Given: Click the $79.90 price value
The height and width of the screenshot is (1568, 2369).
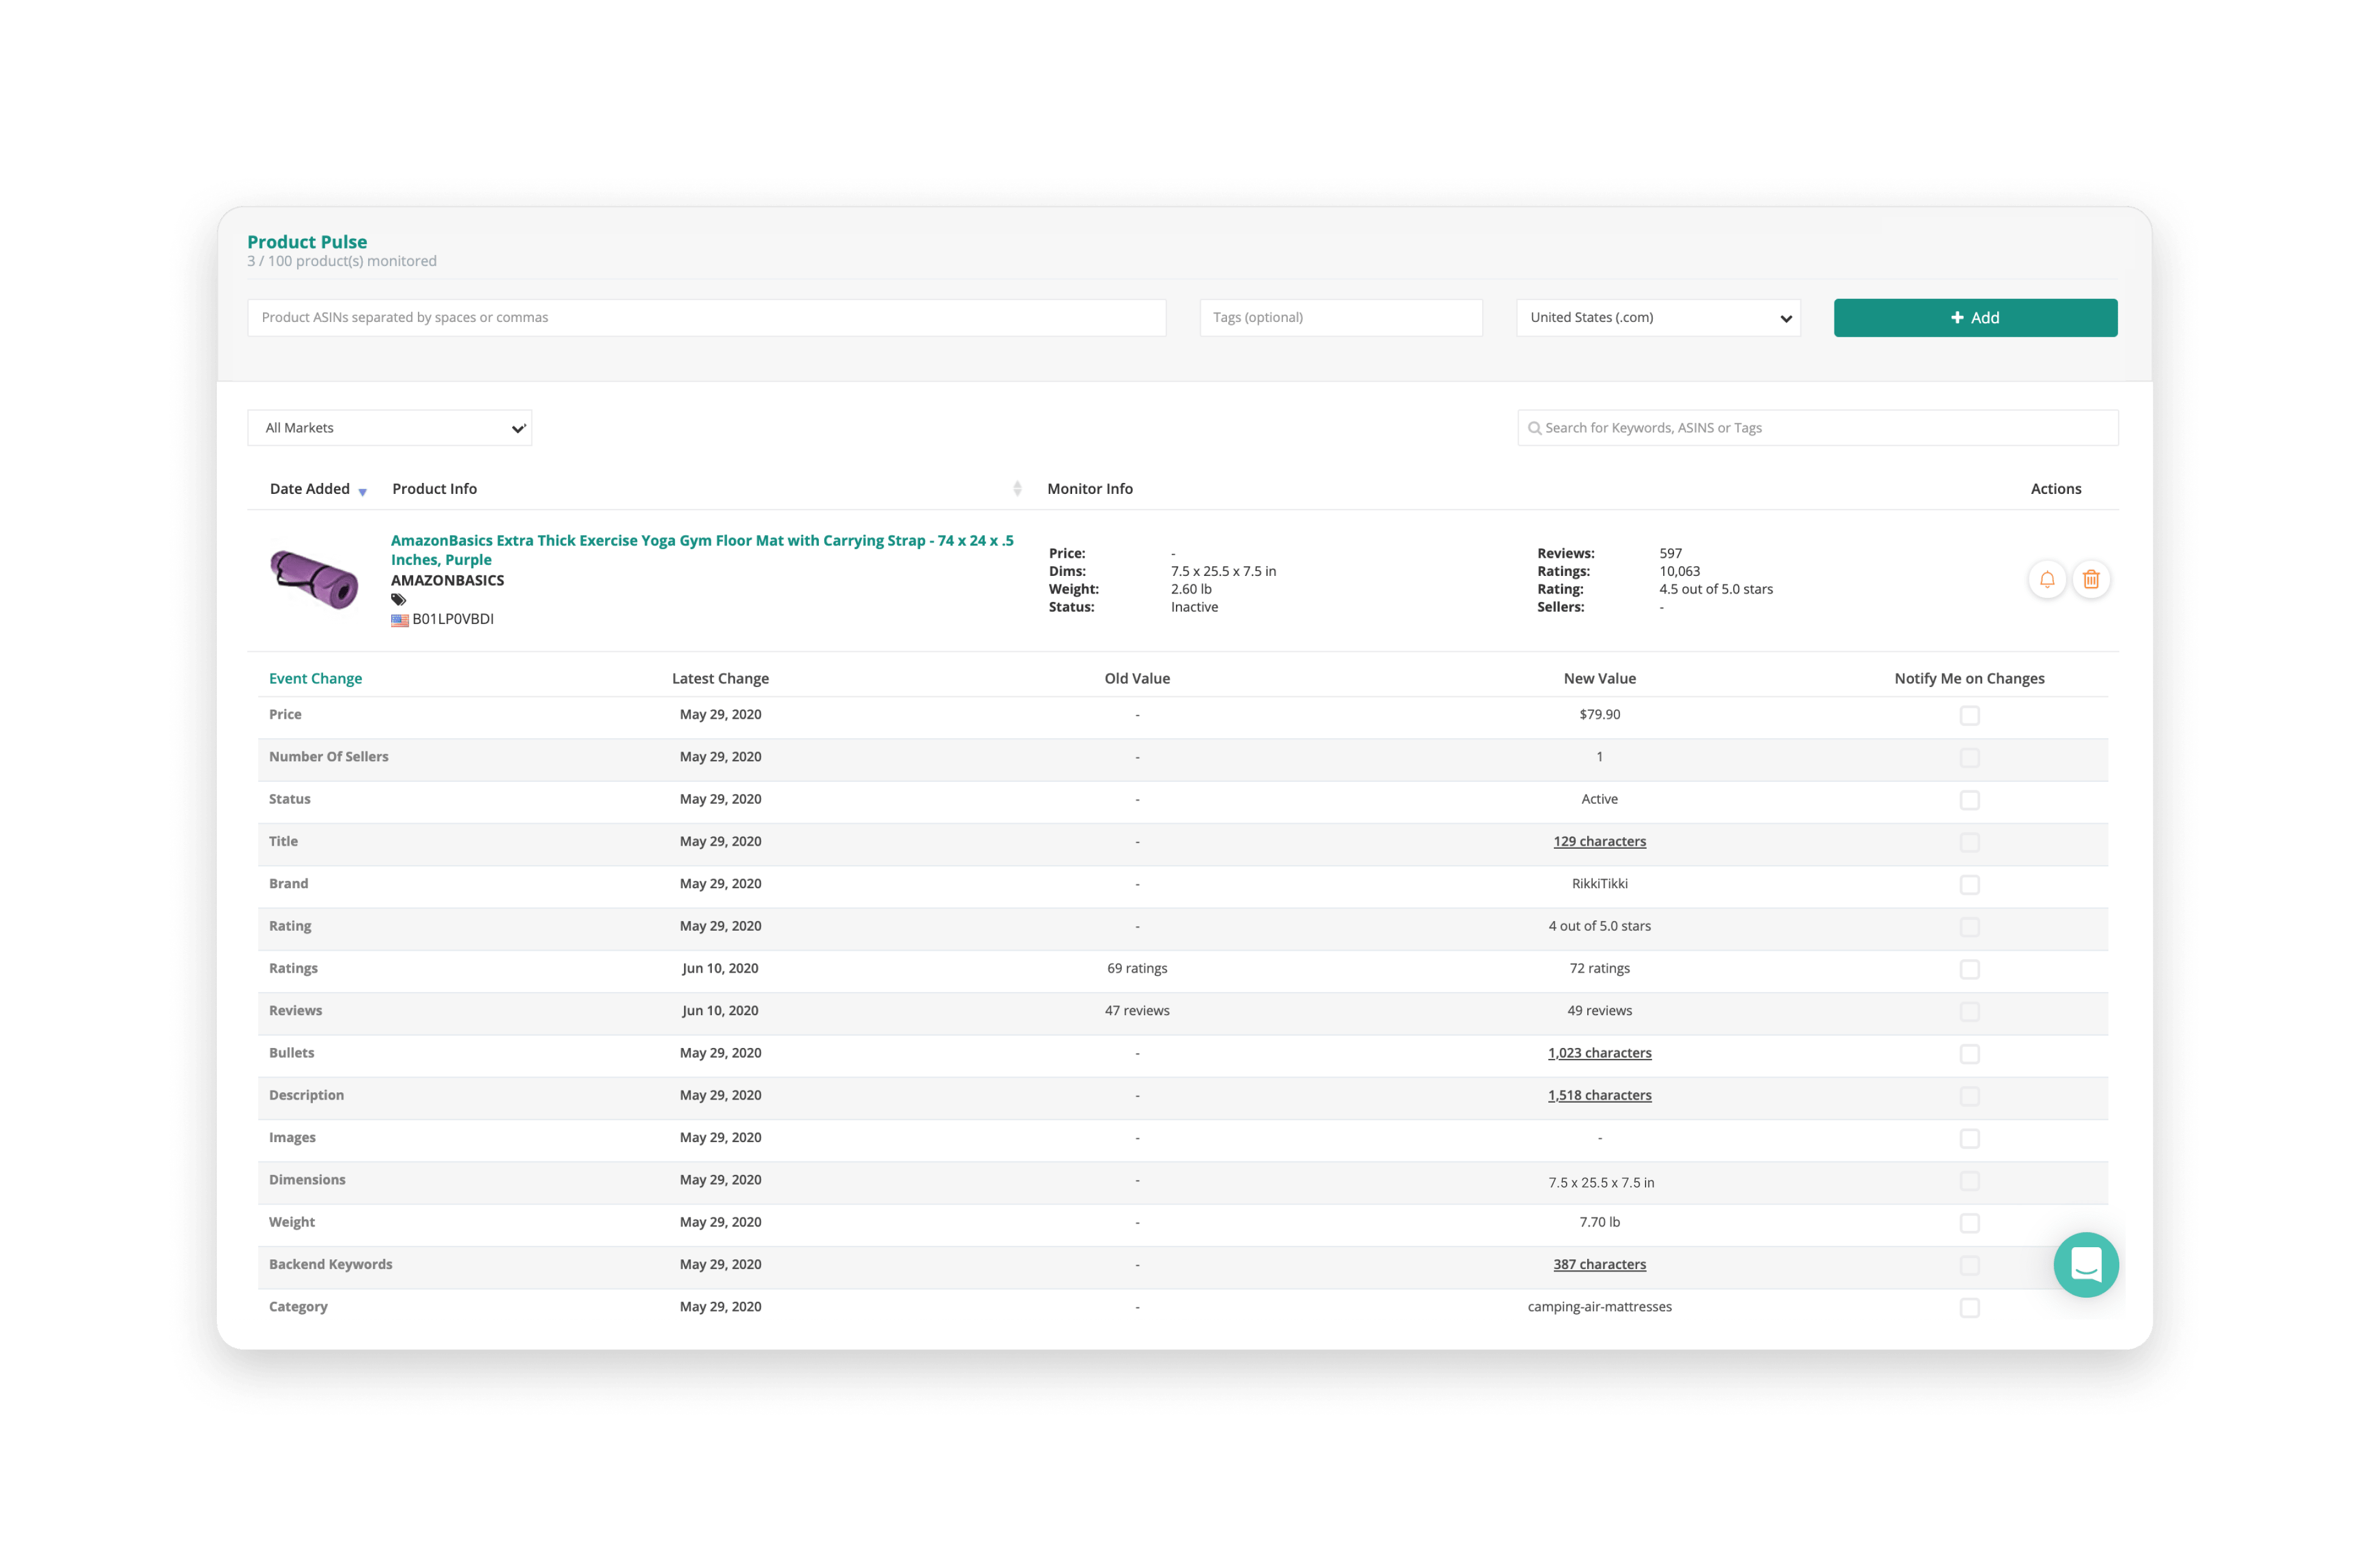Looking at the screenshot, I should pos(1598,714).
